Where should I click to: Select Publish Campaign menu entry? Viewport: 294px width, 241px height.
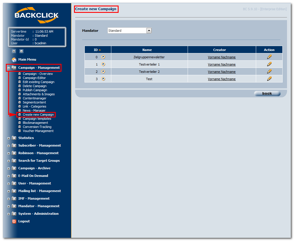(35, 90)
